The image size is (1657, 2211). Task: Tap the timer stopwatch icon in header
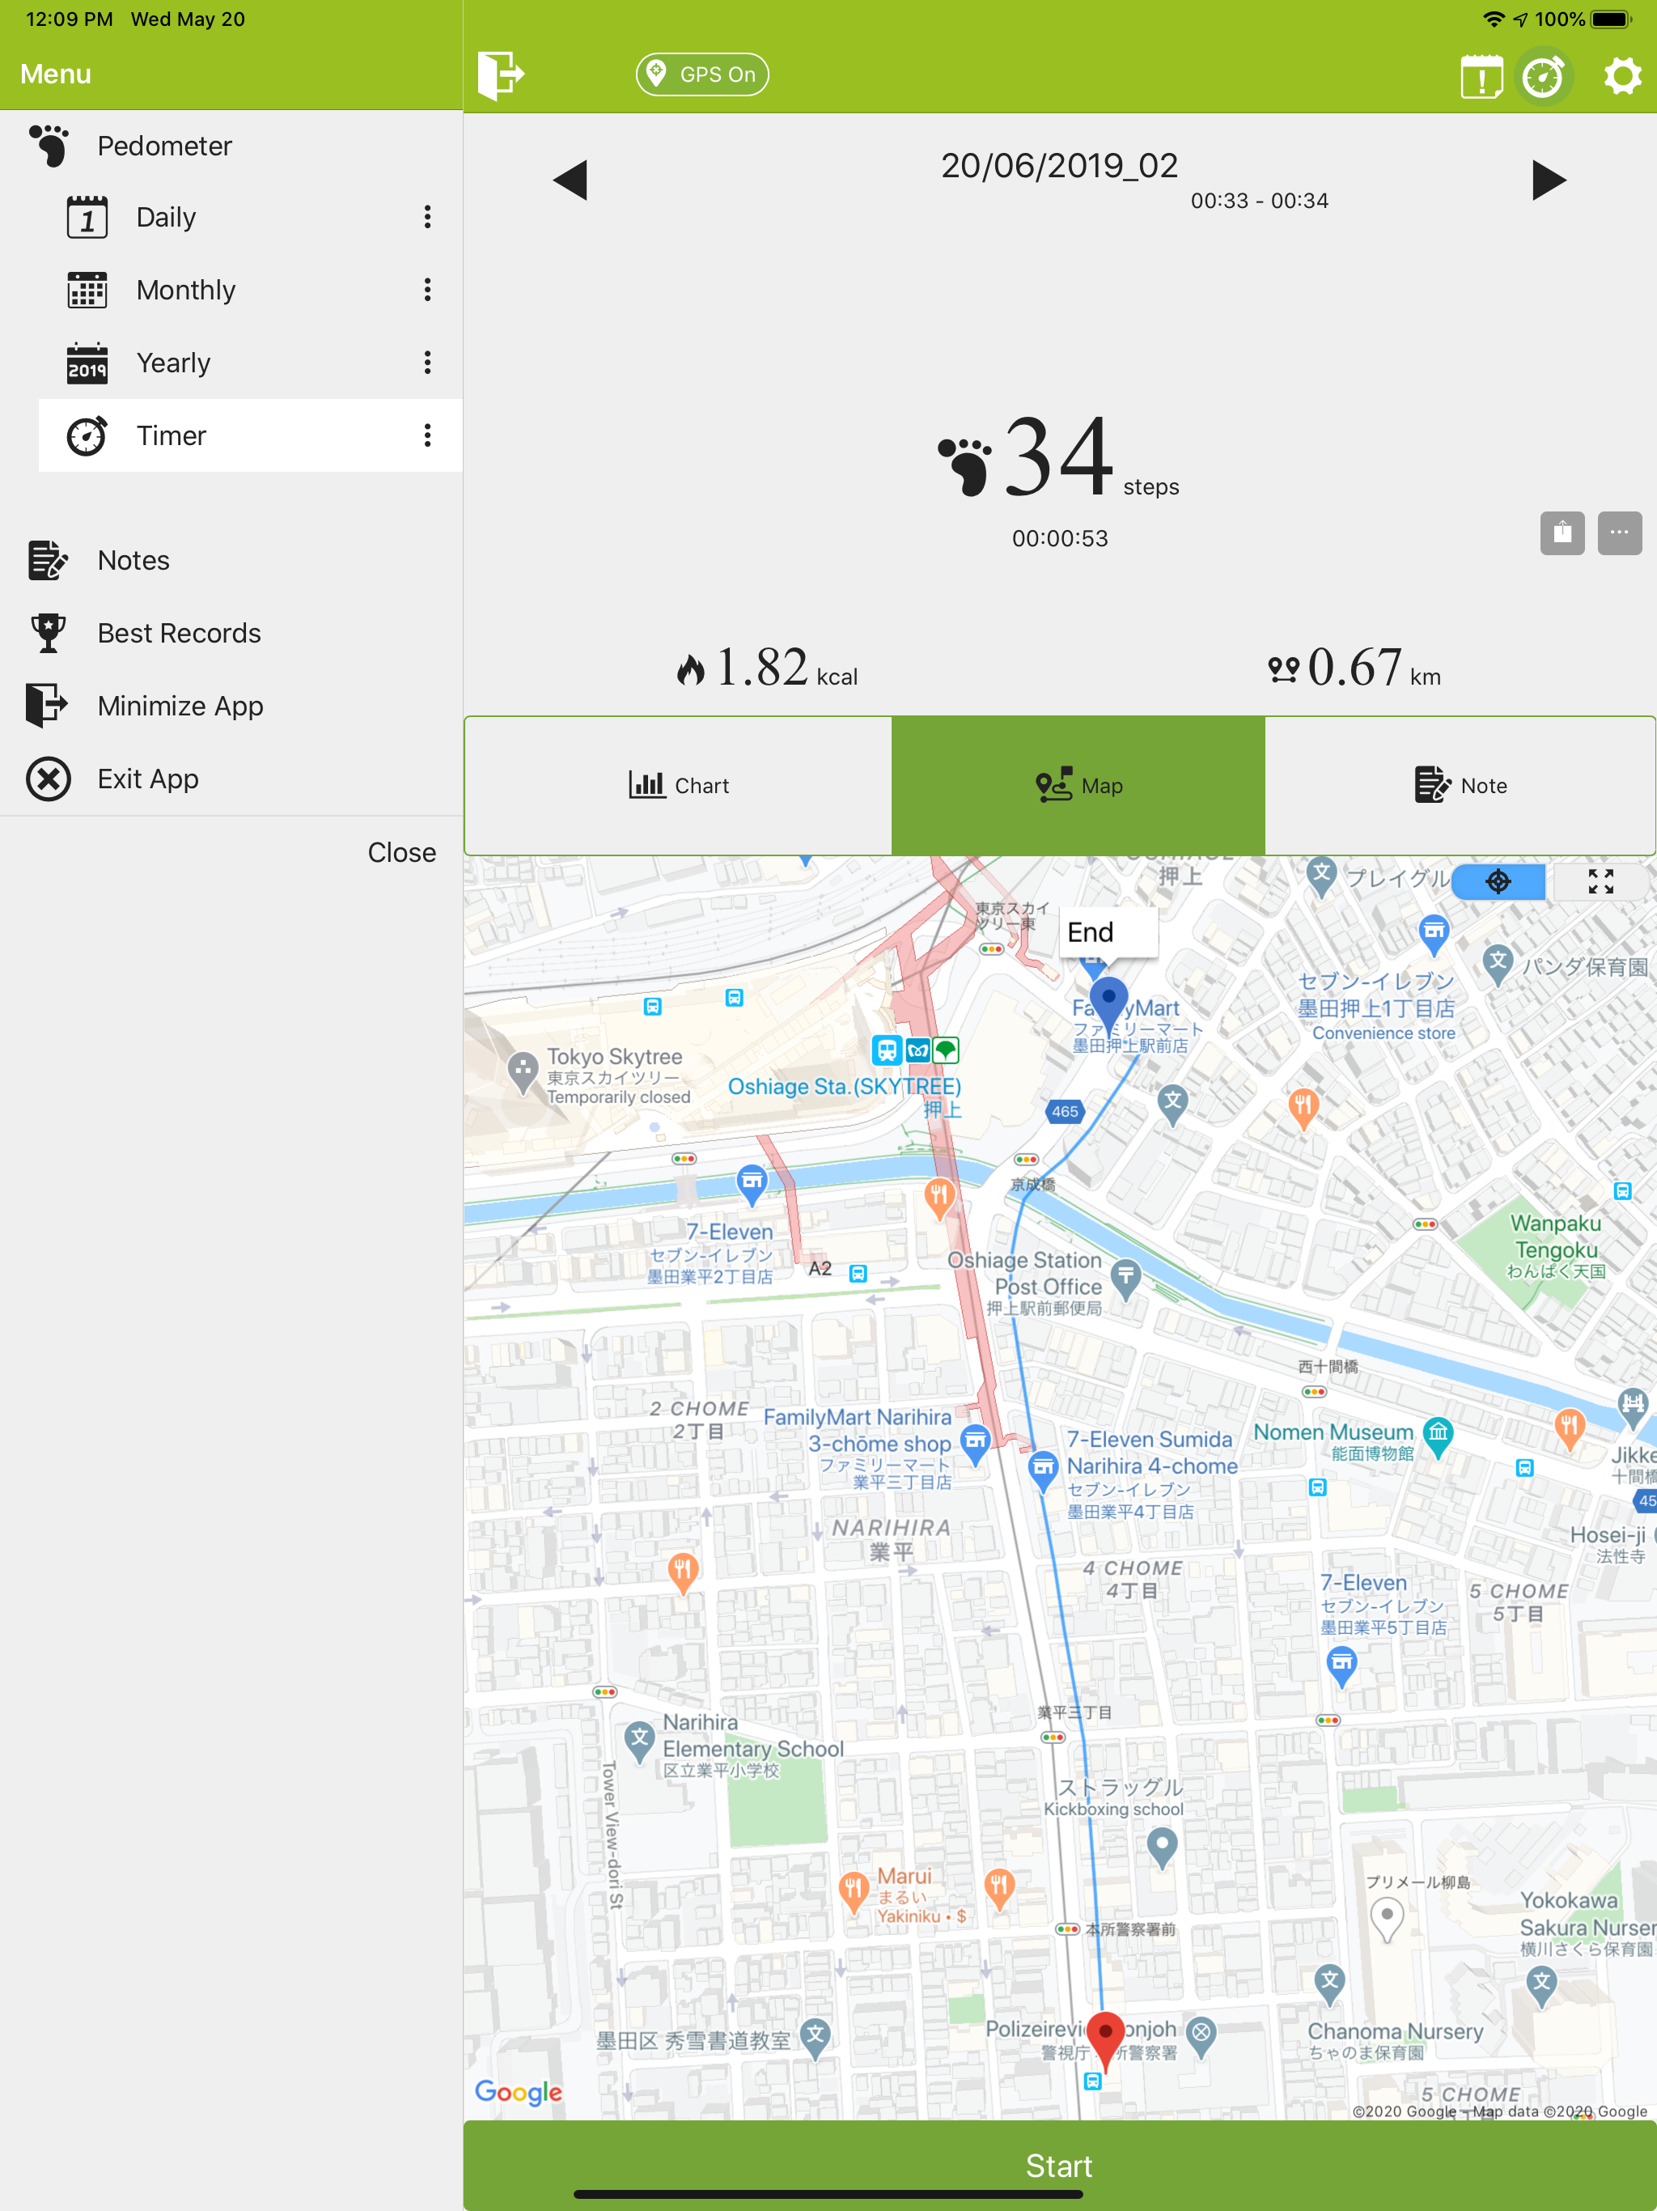(x=1542, y=76)
